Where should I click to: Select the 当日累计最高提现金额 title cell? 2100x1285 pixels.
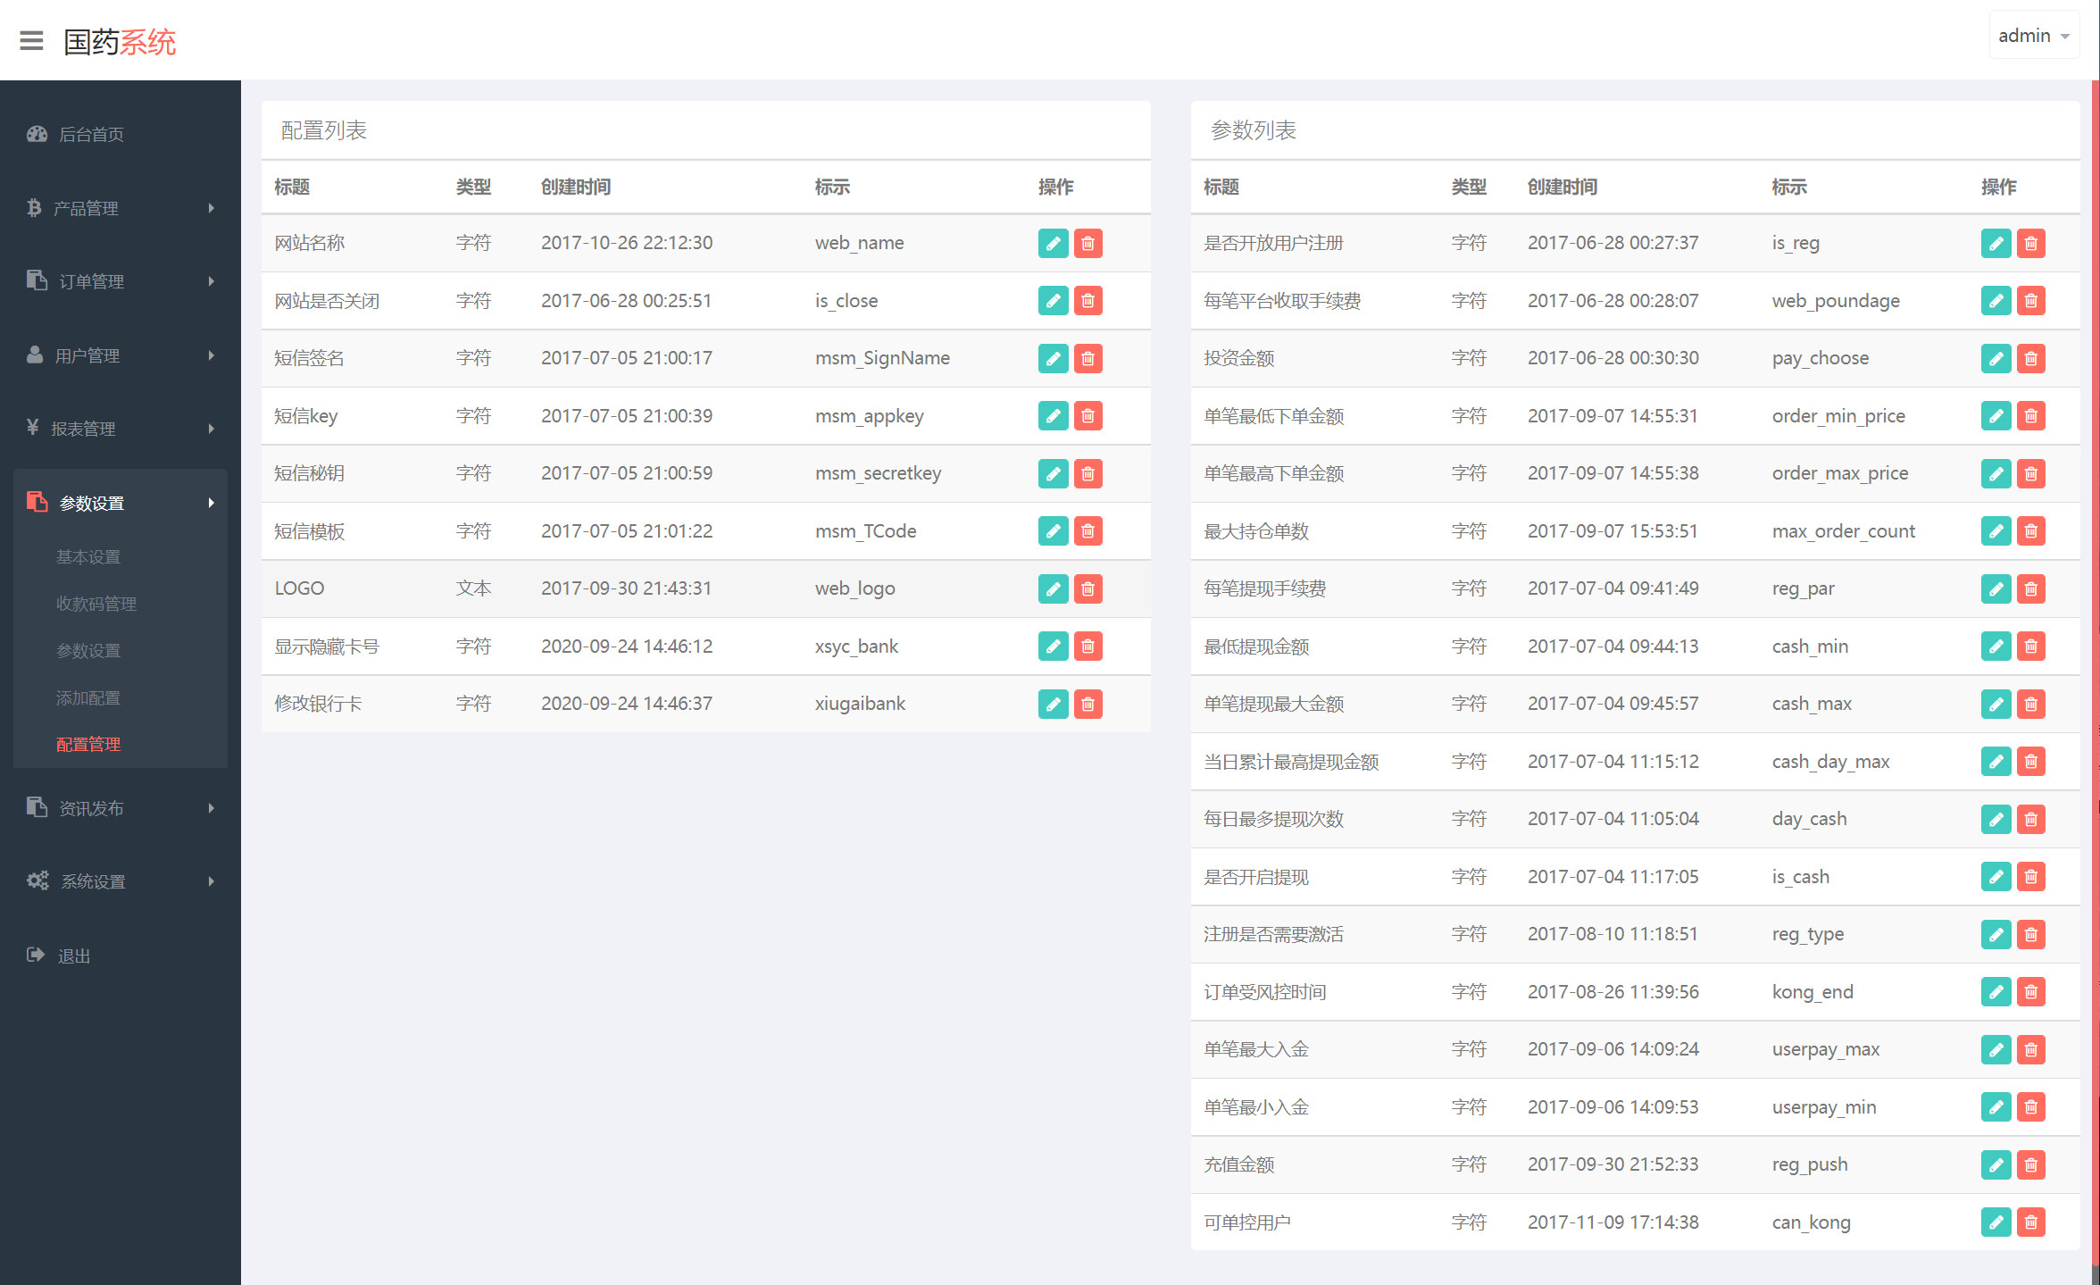pyautogui.click(x=1291, y=762)
